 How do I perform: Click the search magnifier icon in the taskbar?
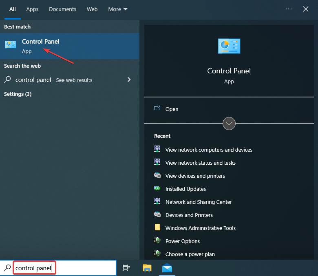pyautogui.click(x=7, y=268)
